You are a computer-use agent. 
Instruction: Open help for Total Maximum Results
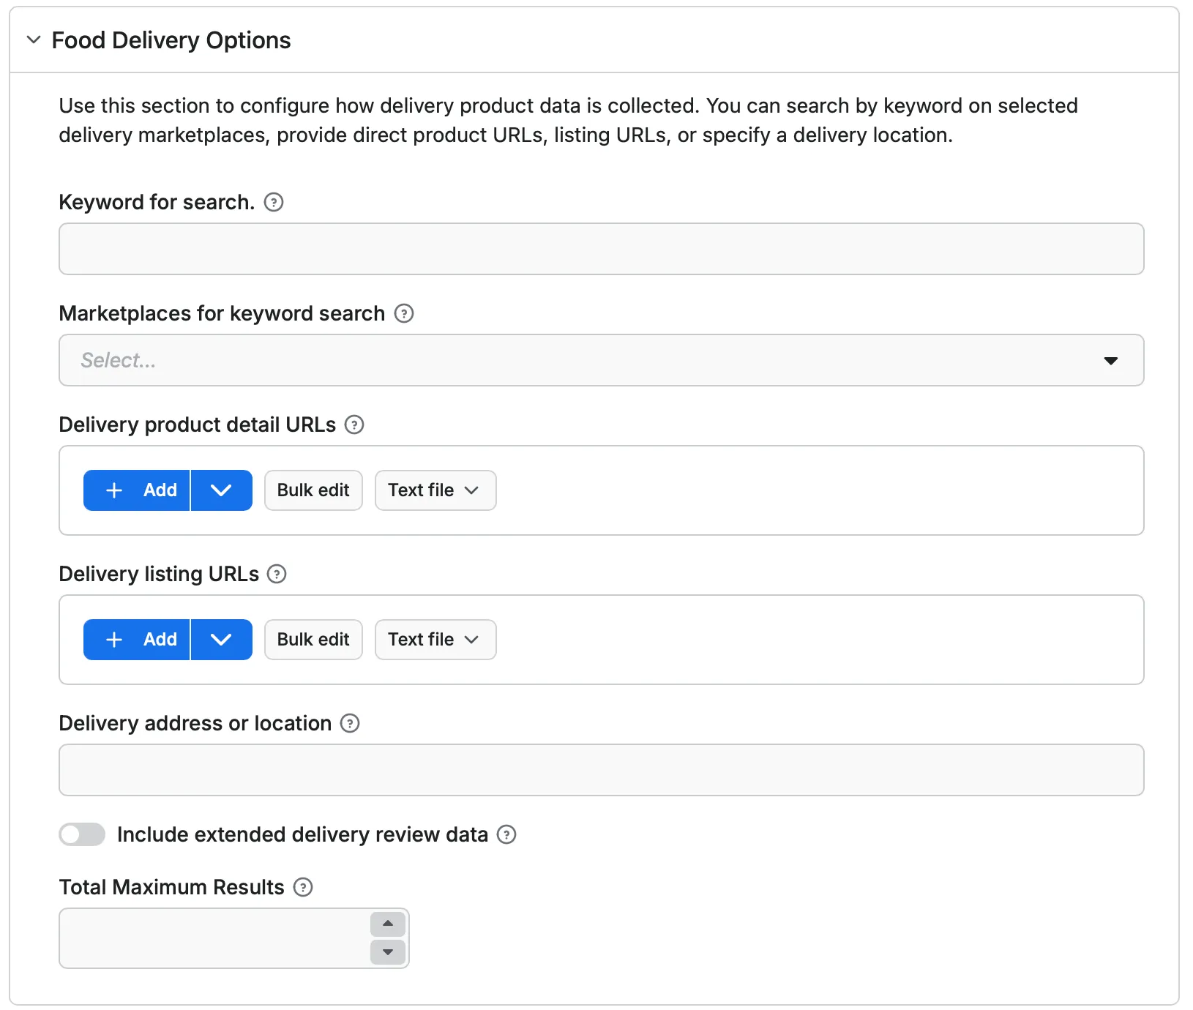point(303,887)
